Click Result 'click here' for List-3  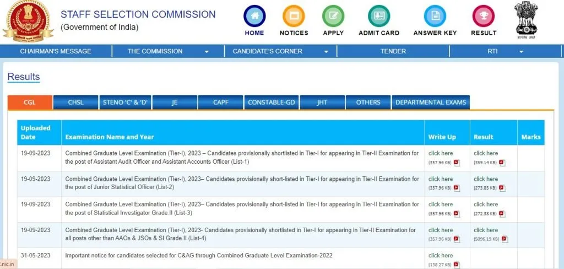click(486, 204)
